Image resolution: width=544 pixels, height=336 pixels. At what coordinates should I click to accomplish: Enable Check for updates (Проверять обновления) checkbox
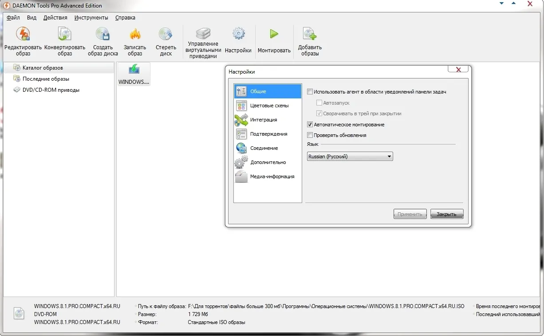pos(310,135)
